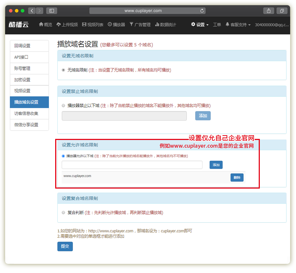Image resolution: width=296 pixels, height=273 pixels.
Task: Toggle Safari sidebar button
Action: [51, 11]
